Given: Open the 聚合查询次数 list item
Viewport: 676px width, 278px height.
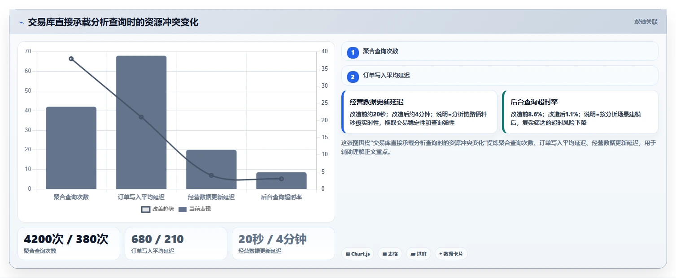Looking at the screenshot, I should (500, 51).
